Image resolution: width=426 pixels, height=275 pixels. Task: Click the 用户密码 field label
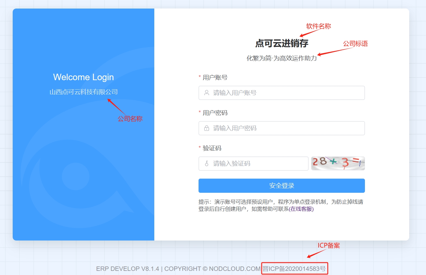tap(215, 113)
